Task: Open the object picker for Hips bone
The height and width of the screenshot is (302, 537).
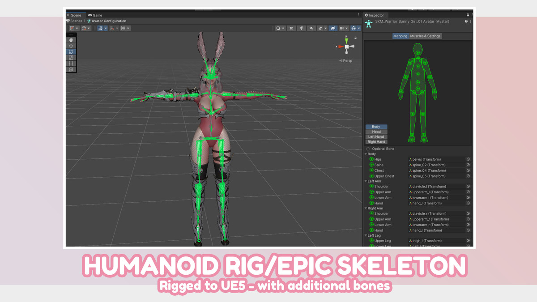Action: coord(468,159)
